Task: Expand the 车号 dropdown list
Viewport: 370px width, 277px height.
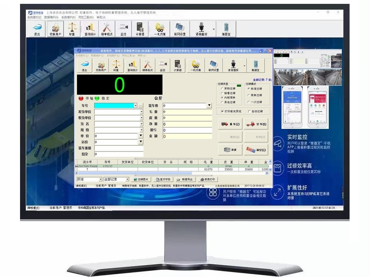Action: click(136, 105)
